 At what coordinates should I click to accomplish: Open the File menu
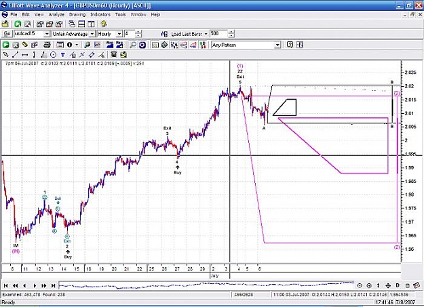[x=14, y=15]
